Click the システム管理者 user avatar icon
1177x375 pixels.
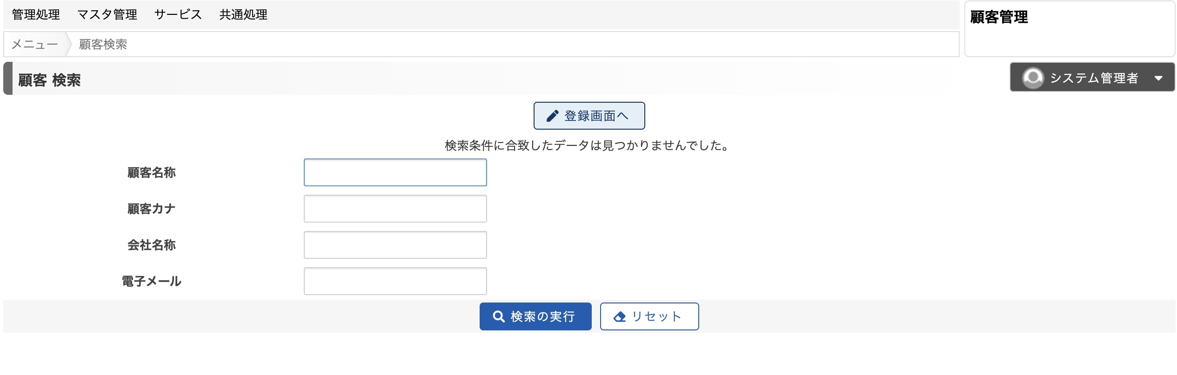pyautogui.click(x=1033, y=78)
